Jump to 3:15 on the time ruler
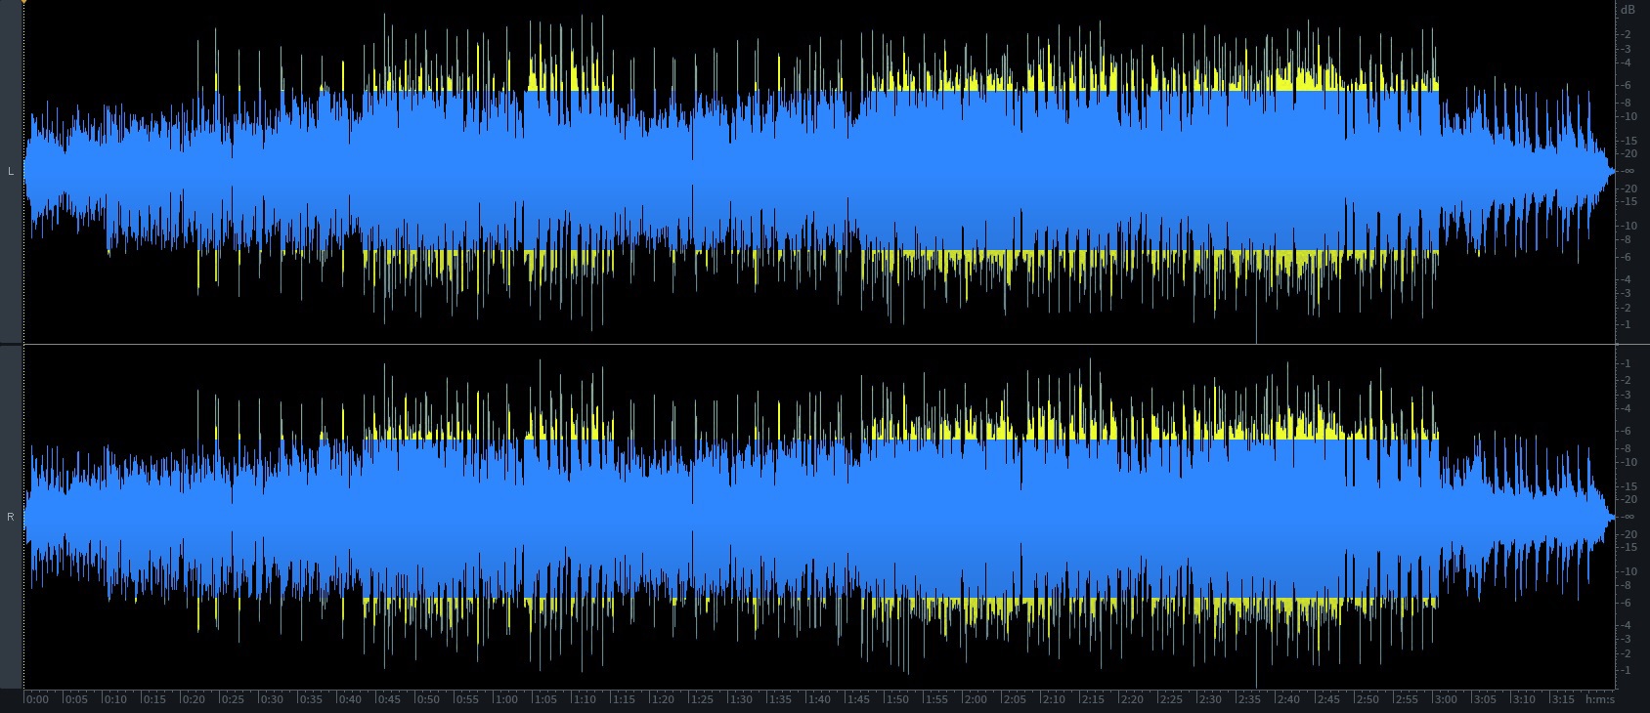Viewport: 1650px width, 713px height. coord(1562,699)
